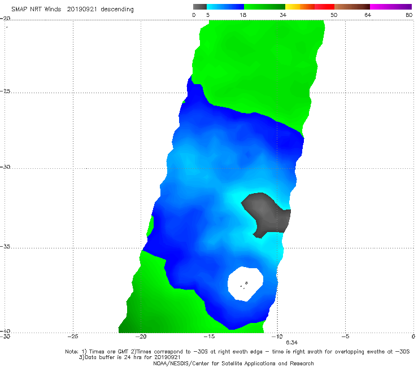Click the NOAA/NESDIS credit line
The height and width of the screenshot is (367, 418).
233,364
